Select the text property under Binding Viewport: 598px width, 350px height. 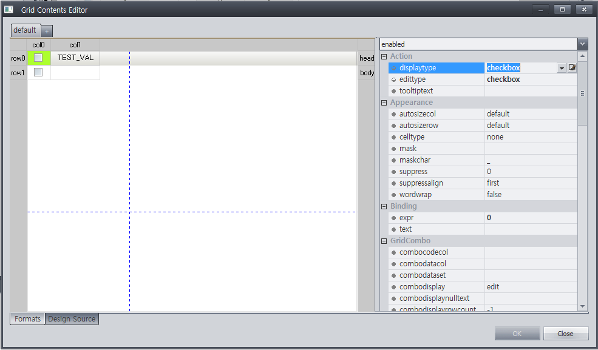[x=437, y=229]
